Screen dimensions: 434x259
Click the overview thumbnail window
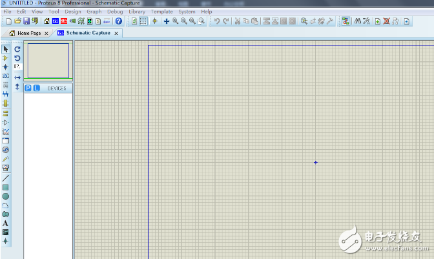48,60
